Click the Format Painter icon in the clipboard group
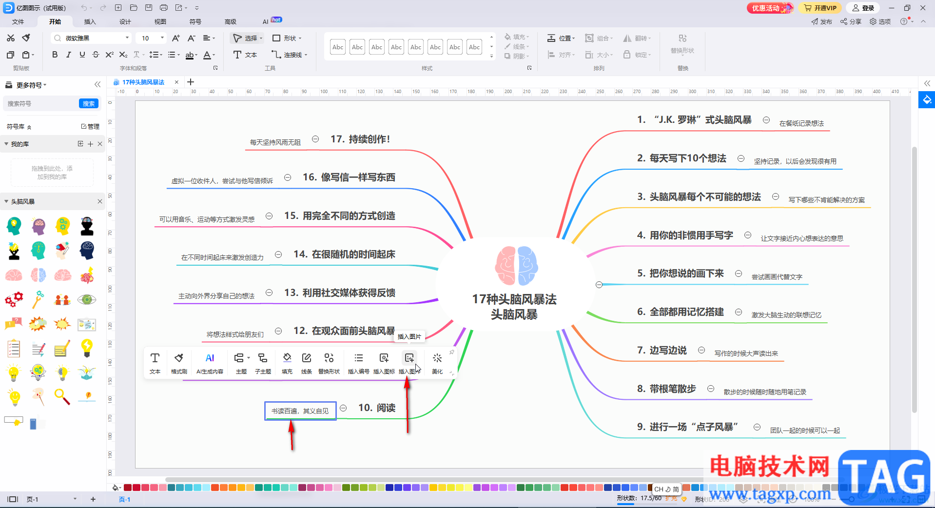935x508 pixels. click(26, 38)
